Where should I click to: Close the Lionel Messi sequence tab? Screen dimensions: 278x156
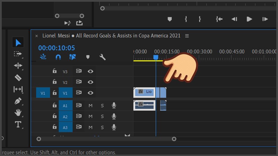pyautogui.click(x=36, y=36)
